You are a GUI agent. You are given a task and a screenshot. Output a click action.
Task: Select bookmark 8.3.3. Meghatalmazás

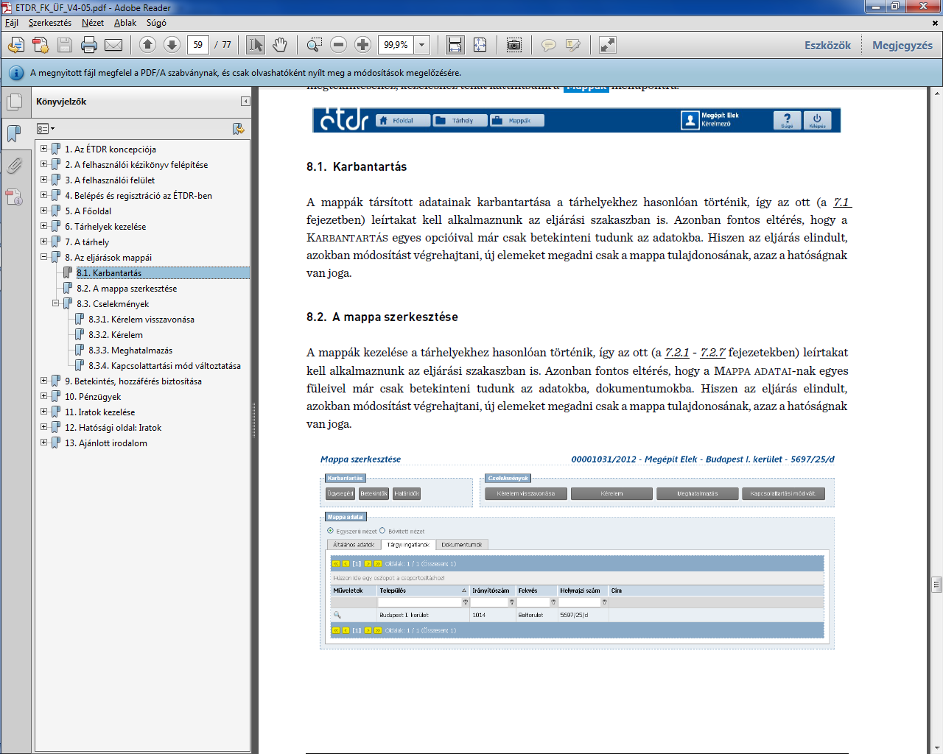[x=130, y=350]
